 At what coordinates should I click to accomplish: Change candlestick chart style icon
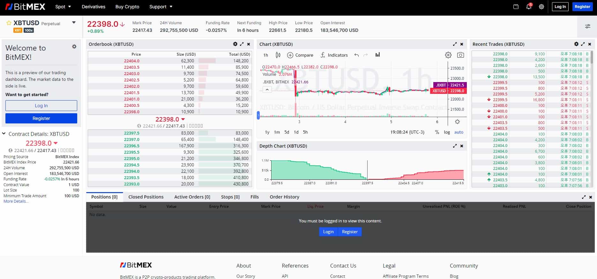pos(278,55)
